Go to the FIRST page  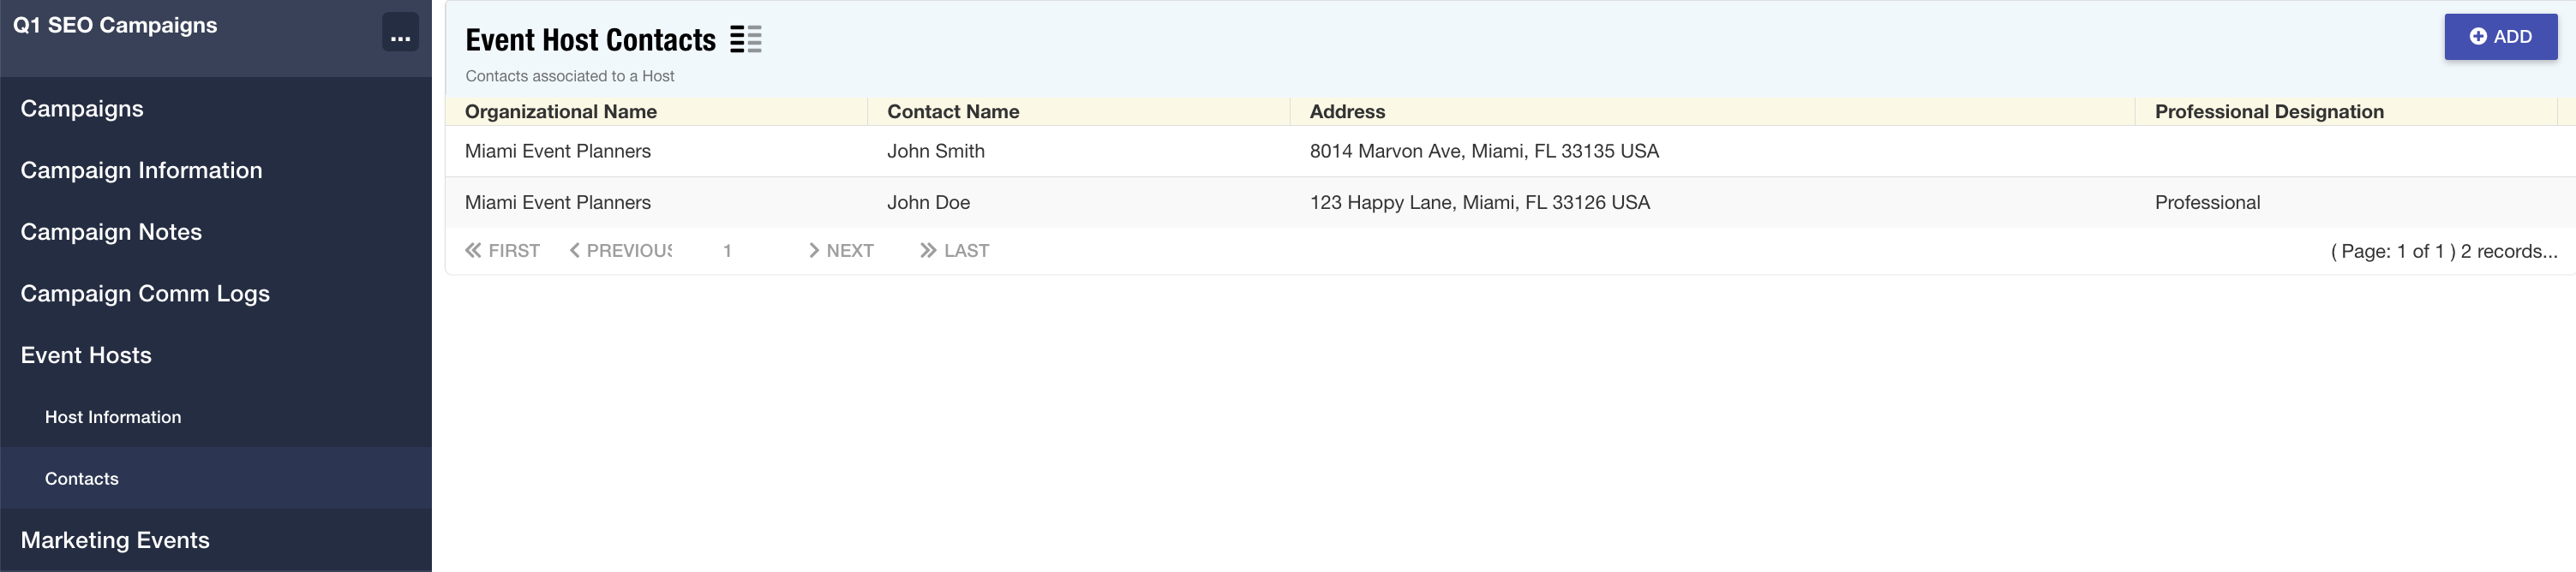(x=502, y=251)
